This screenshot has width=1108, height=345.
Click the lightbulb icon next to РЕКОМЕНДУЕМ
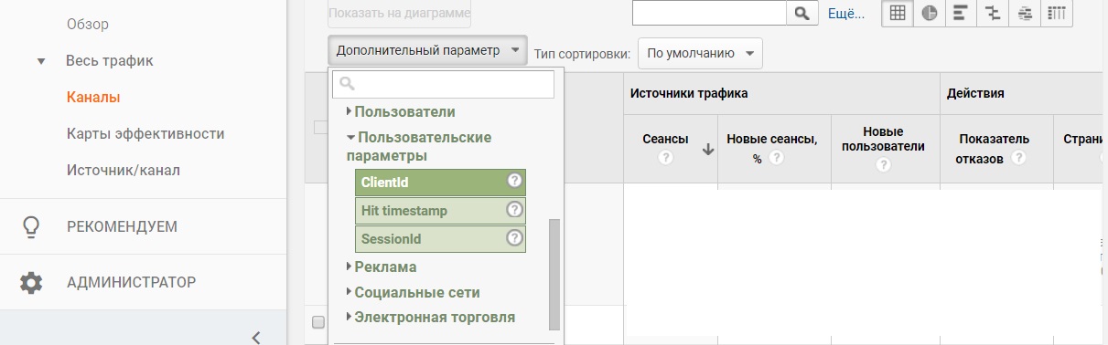point(31,226)
